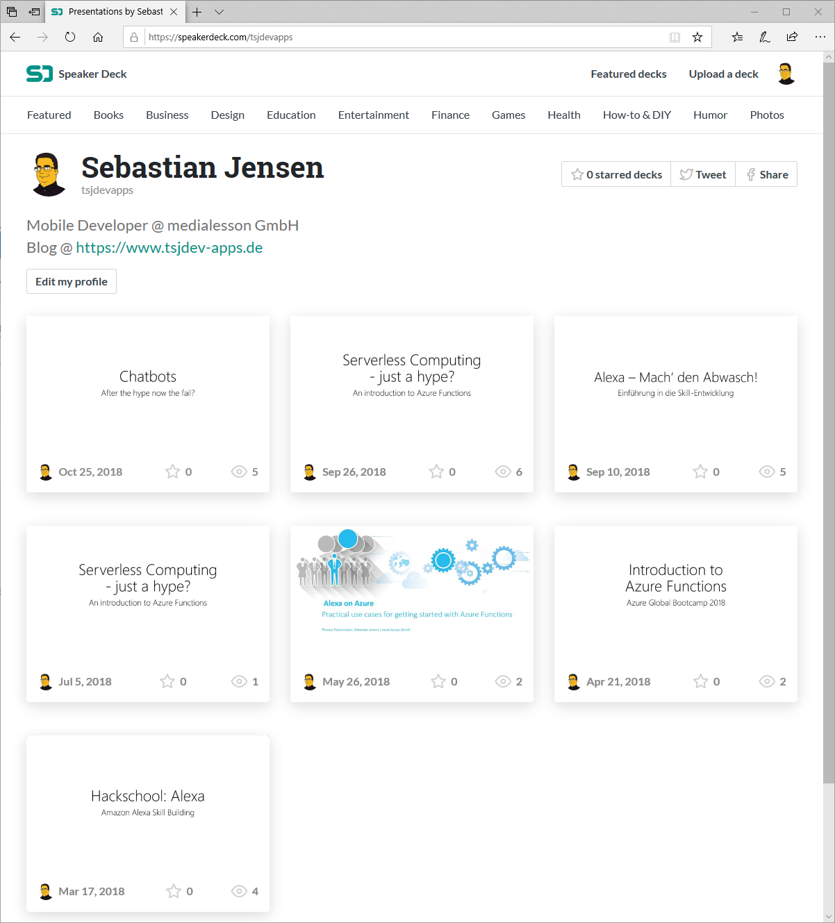Star the Chatbots deck
The height and width of the screenshot is (923, 835).
(x=172, y=472)
